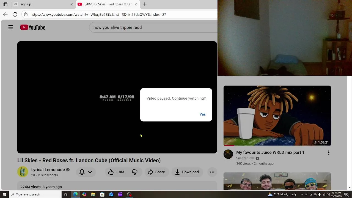
Task: Click the notification bell icon
Action: [x=82, y=172]
